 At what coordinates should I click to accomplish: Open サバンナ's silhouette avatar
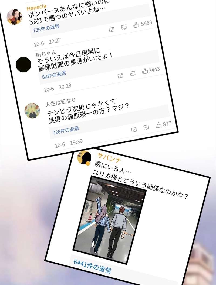pos(84,158)
